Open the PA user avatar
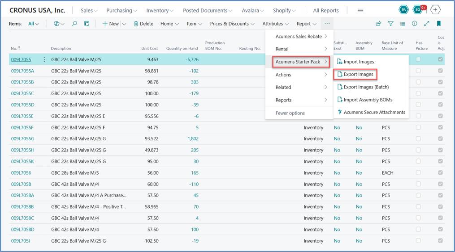Image resolution: width=455 pixels, height=252 pixels. tap(403, 10)
